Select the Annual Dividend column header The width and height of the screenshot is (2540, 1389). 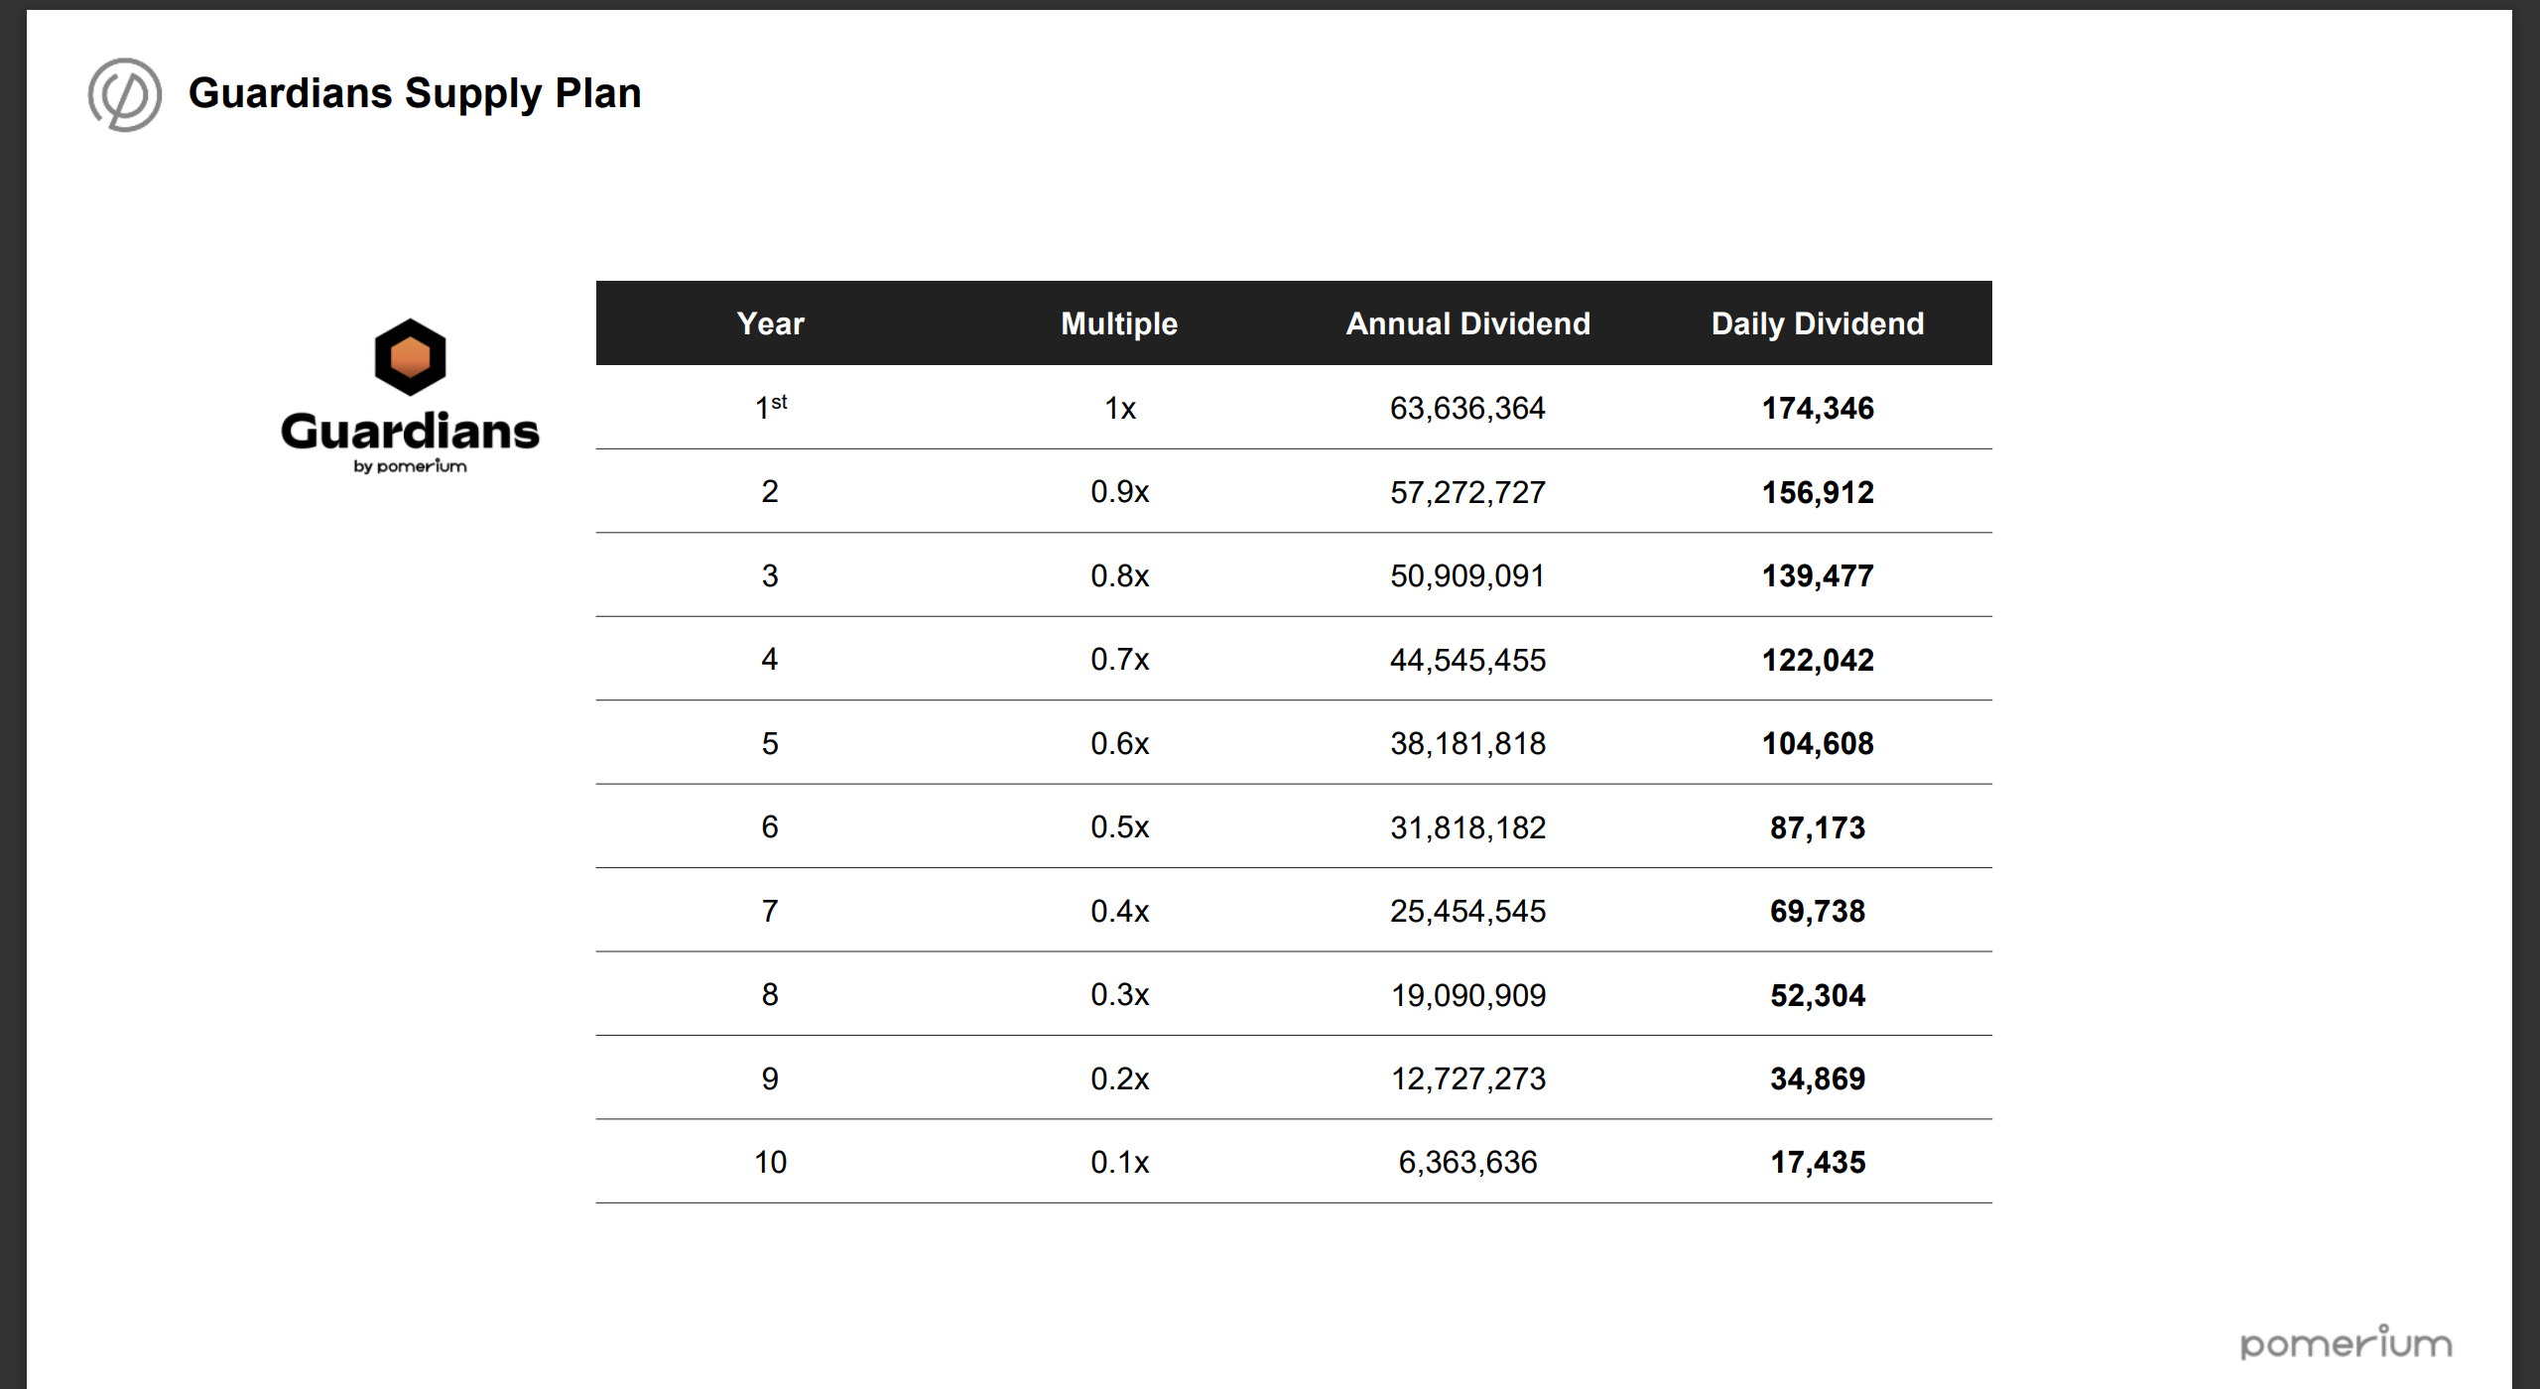[1467, 323]
